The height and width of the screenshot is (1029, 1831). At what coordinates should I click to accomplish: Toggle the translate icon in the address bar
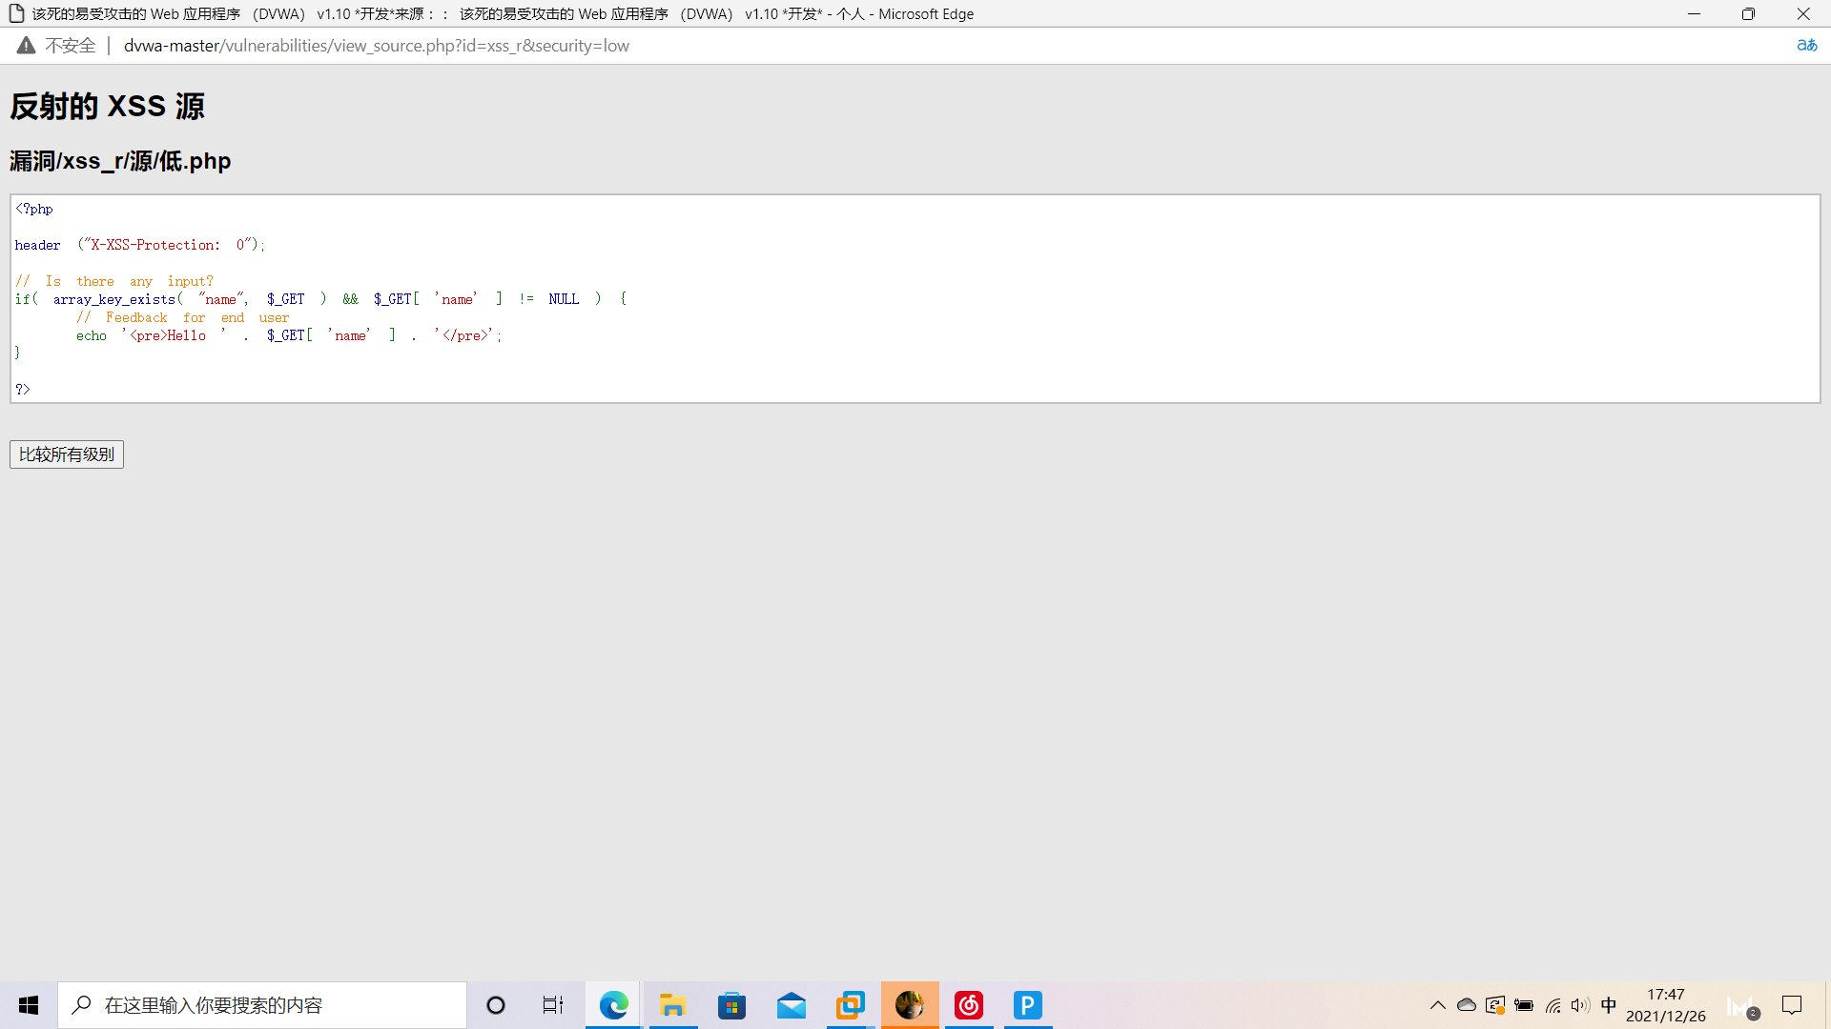(1807, 45)
